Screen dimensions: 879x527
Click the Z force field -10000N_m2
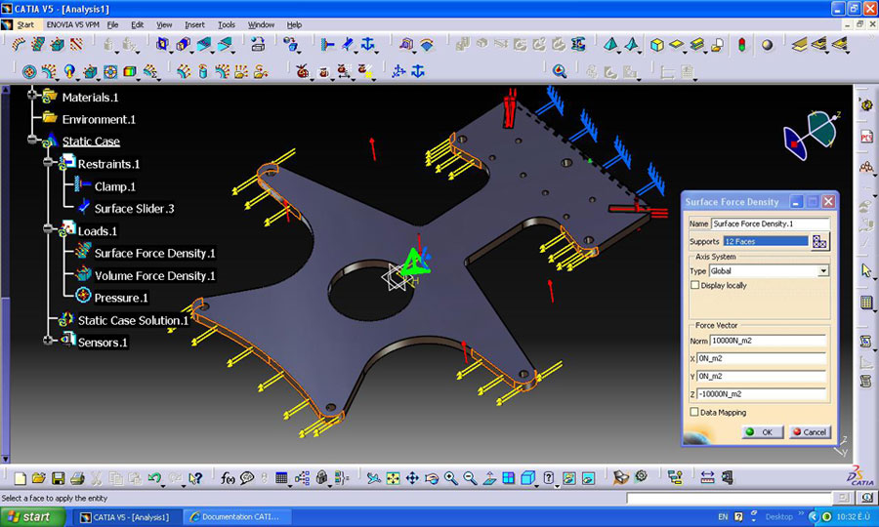761,394
